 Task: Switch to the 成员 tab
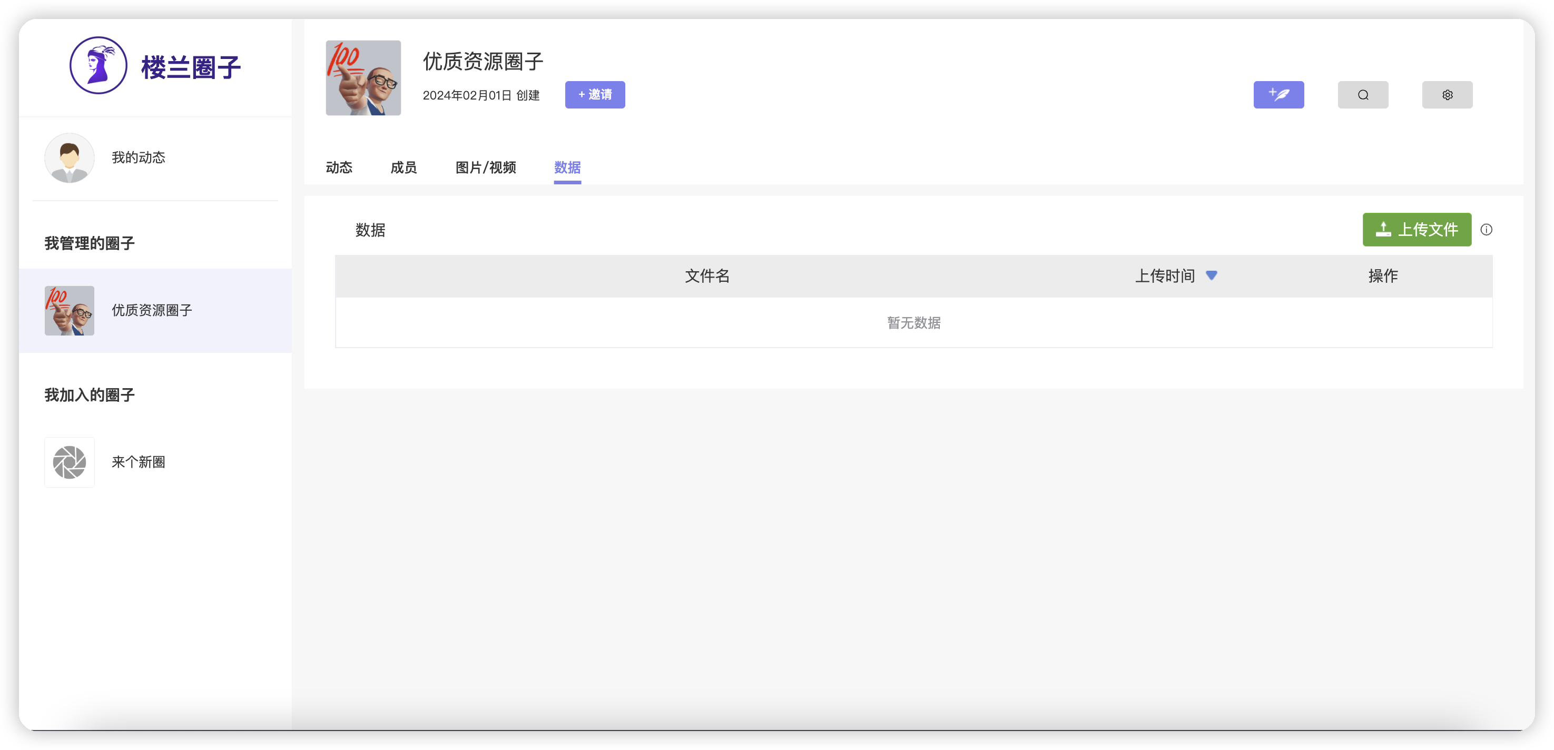(x=404, y=167)
